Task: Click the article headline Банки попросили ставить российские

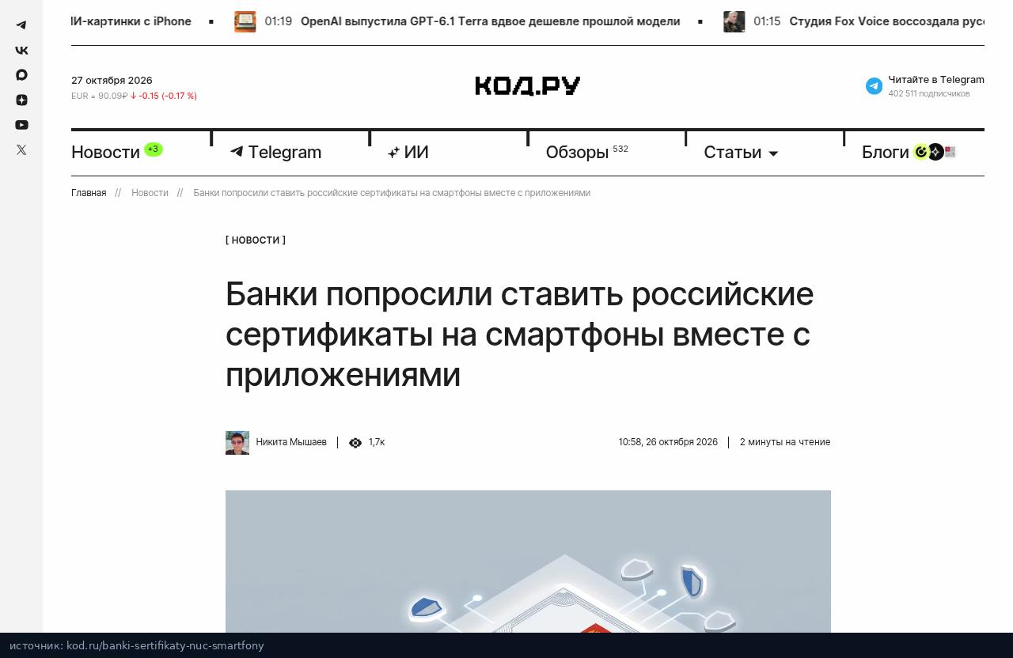Action: pos(520,334)
